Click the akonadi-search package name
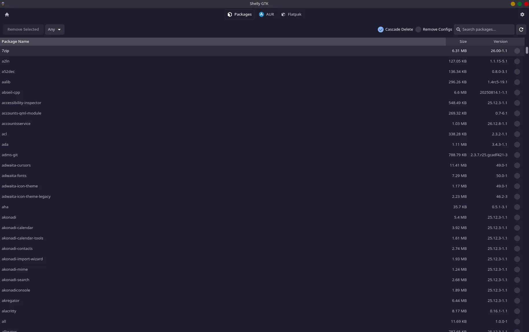 pos(15,280)
